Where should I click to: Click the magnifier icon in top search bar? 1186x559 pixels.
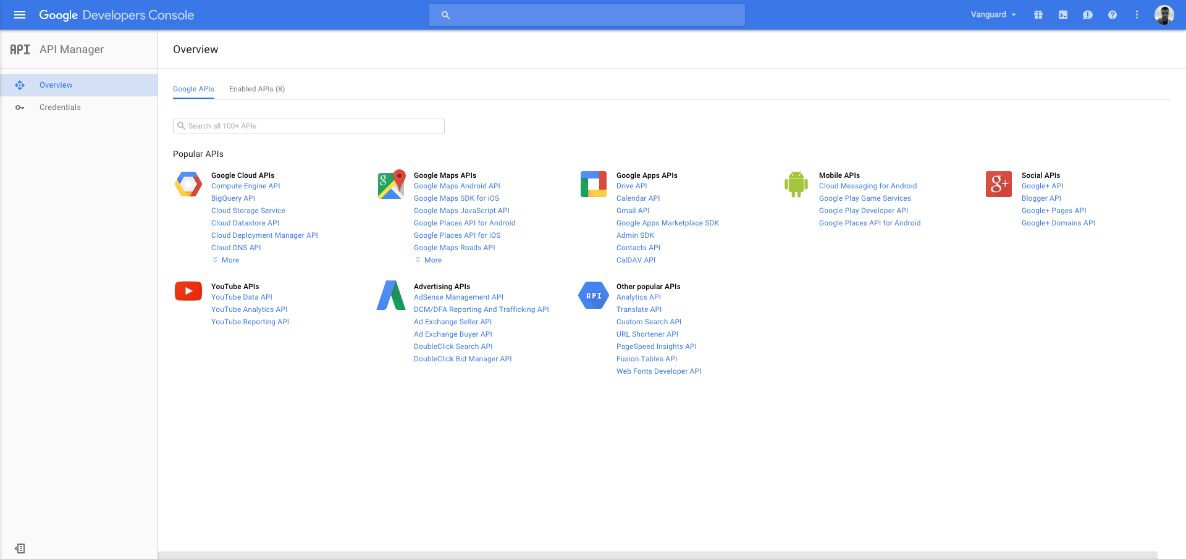[445, 15]
